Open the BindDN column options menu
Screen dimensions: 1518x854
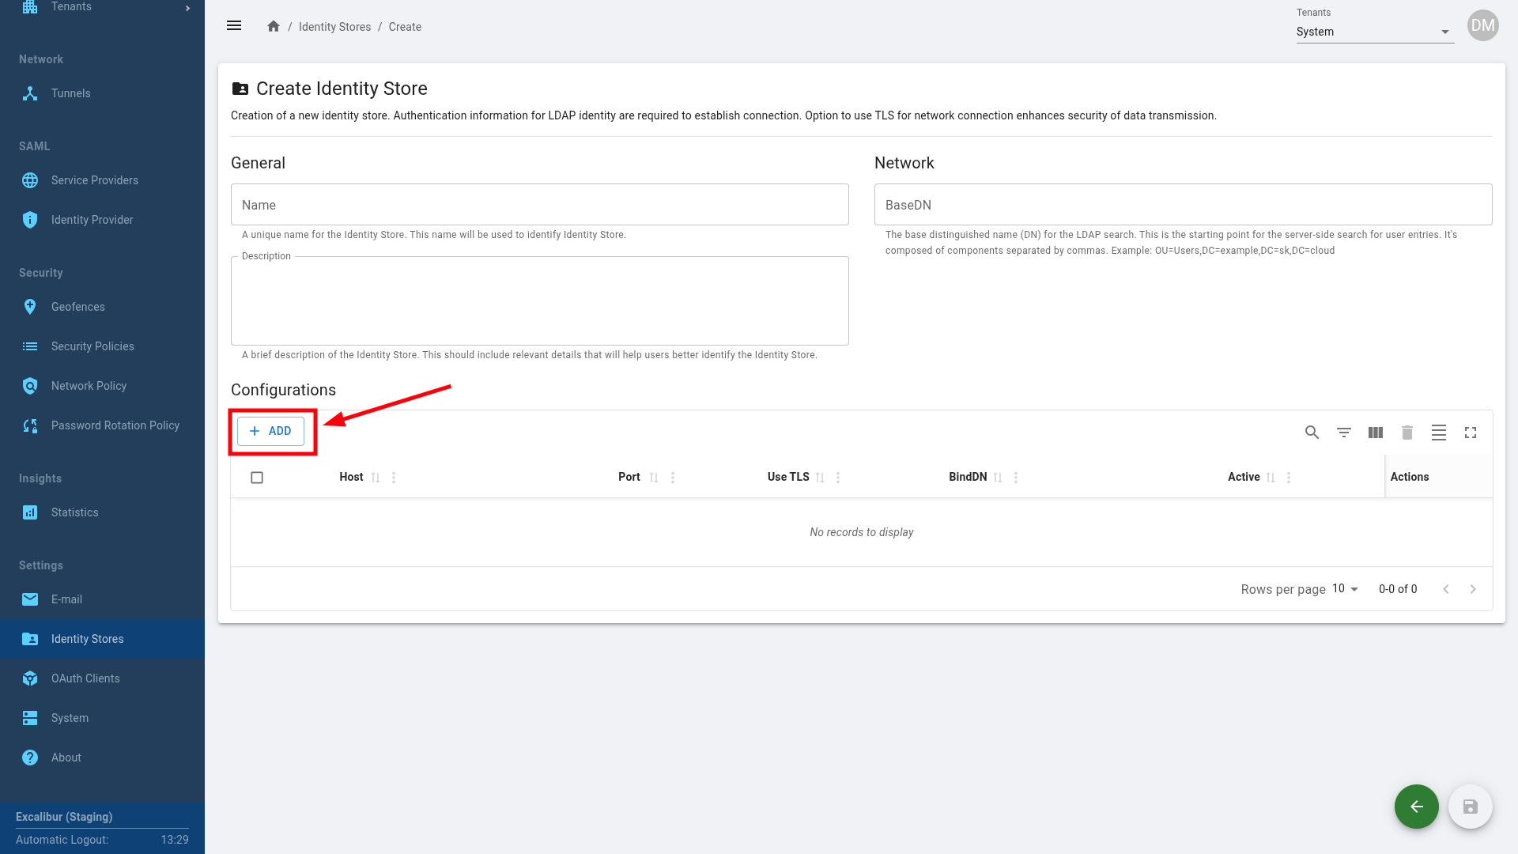1016,478
